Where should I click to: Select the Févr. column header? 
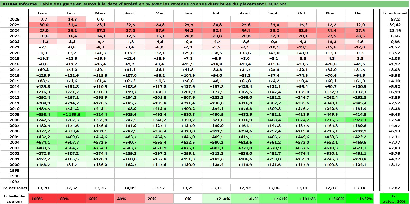pos(72,13)
